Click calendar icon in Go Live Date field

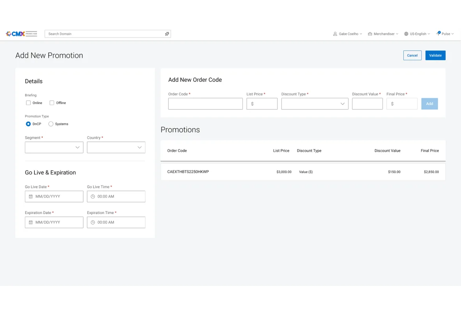31,196
